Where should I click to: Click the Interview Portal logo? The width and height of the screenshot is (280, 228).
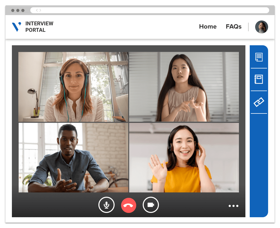click(x=16, y=27)
